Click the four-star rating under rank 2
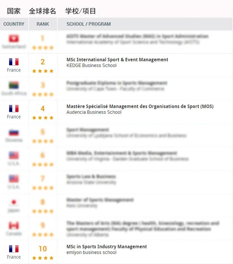The height and width of the screenshot is (264, 233). 43,71
